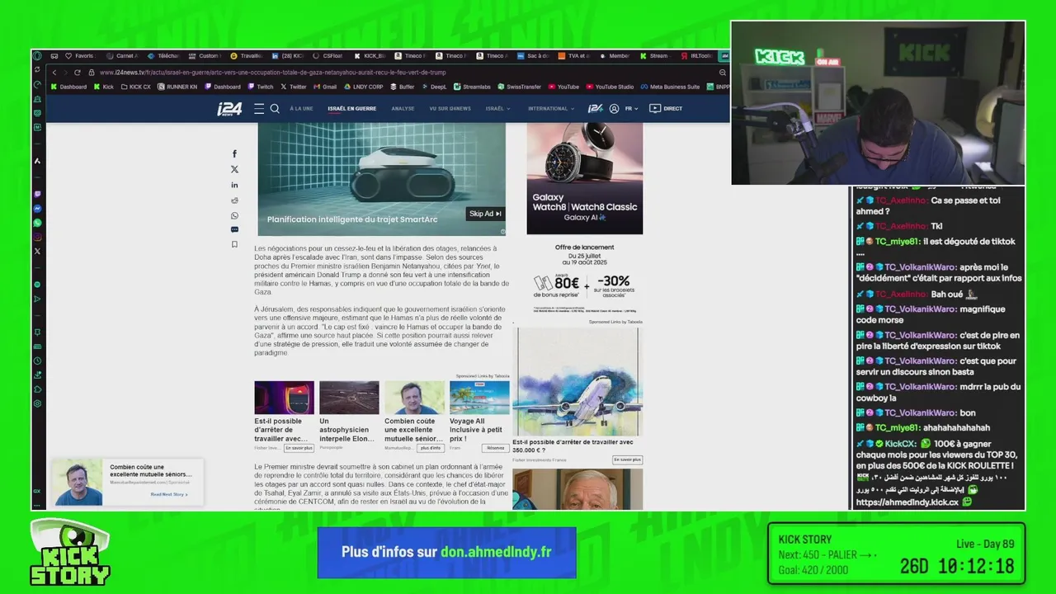Share article via WhatsApp icon
Screen dimensions: 1056x594
point(234,216)
